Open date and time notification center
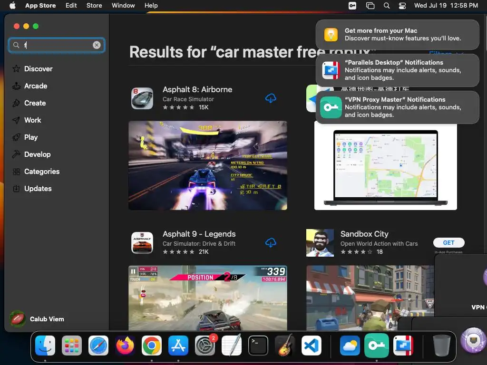487x365 pixels. 446,5
